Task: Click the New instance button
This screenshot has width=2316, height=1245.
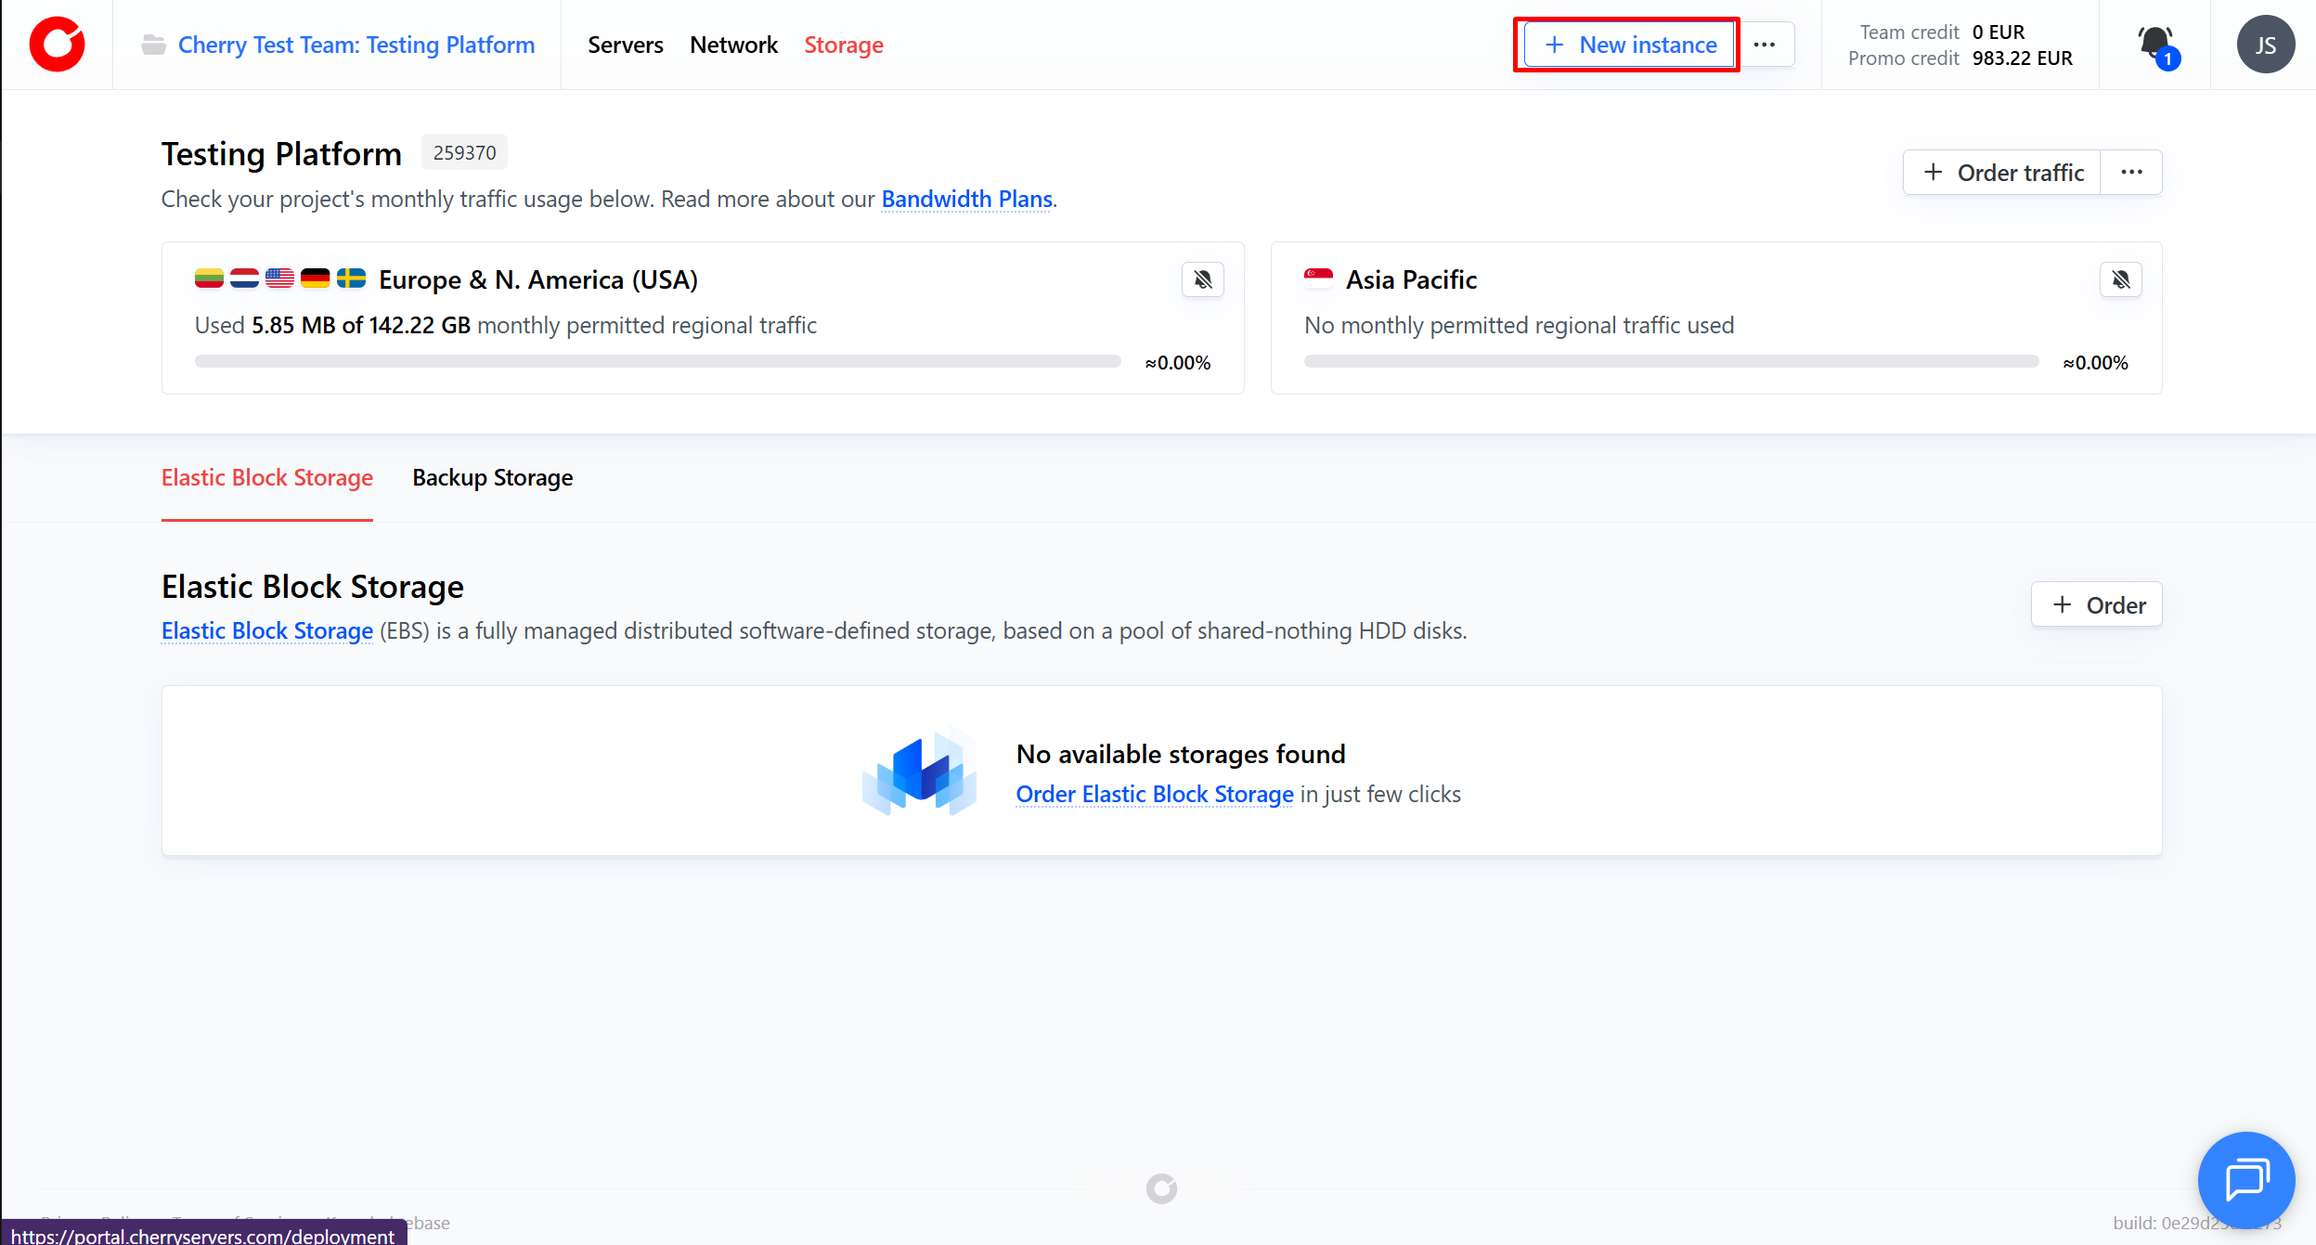Action: pos(1629,45)
